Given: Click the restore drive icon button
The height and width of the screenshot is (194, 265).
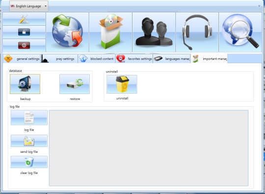Looking at the screenshot, I should (x=75, y=84).
